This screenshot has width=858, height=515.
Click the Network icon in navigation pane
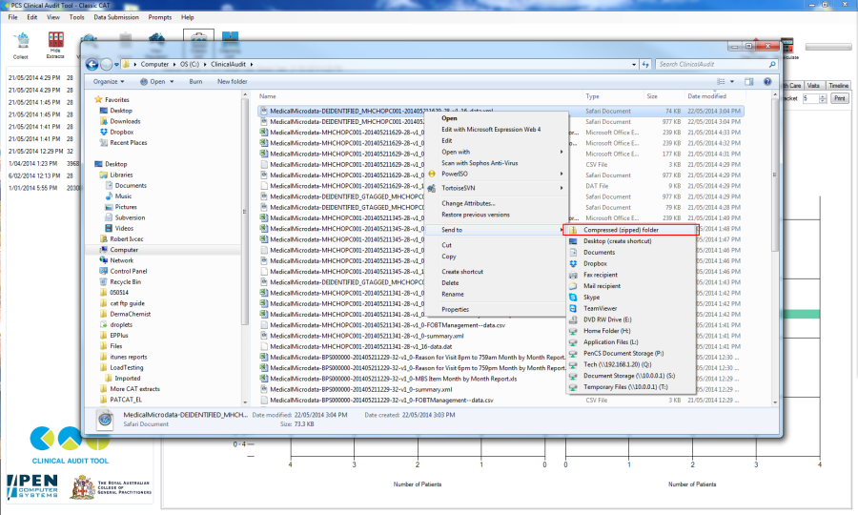[x=103, y=260]
